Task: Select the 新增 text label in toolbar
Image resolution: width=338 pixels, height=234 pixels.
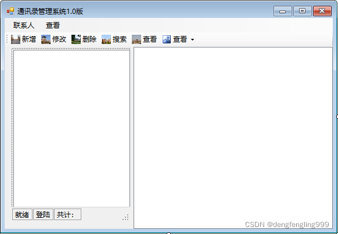Action: (x=29, y=39)
